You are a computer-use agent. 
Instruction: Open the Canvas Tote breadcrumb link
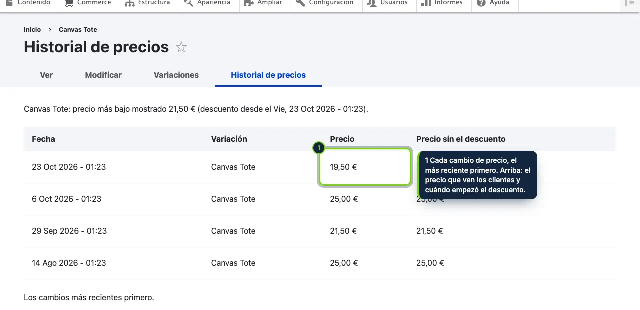click(78, 30)
